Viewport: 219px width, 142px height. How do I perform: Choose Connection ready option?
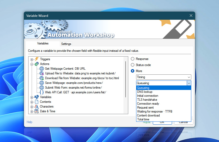point(164,104)
